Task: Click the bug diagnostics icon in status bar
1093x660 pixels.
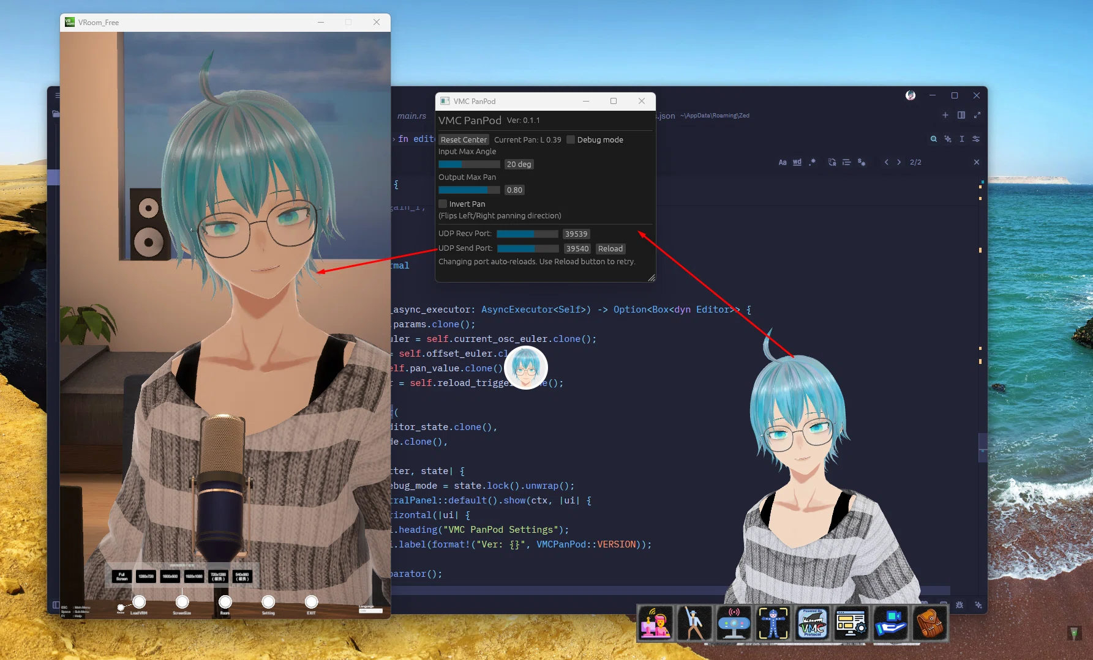Action: (960, 605)
